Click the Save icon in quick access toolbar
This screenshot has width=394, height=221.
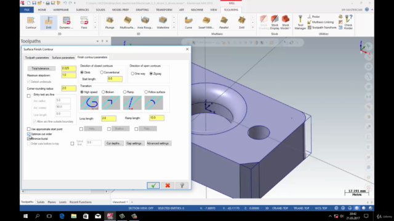click(x=34, y=3)
